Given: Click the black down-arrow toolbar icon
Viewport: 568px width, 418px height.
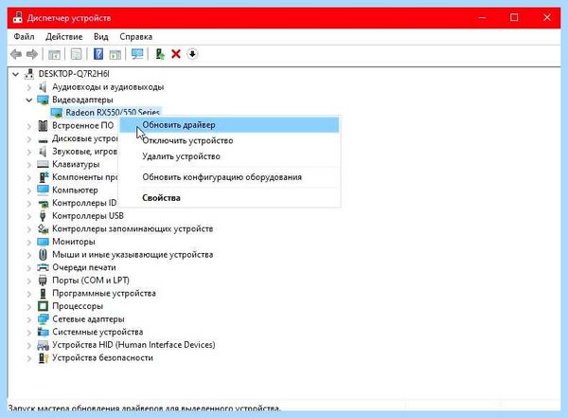Looking at the screenshot, I should click(192, 54).
